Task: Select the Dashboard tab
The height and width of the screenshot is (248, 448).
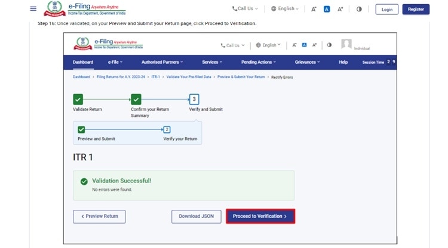Action: [x=83, y=62]
